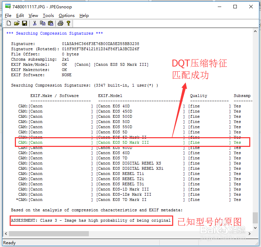The image size is (261, 247).
Task: Select the green Canon EOS 5D Mark III row
Action: 130,142
